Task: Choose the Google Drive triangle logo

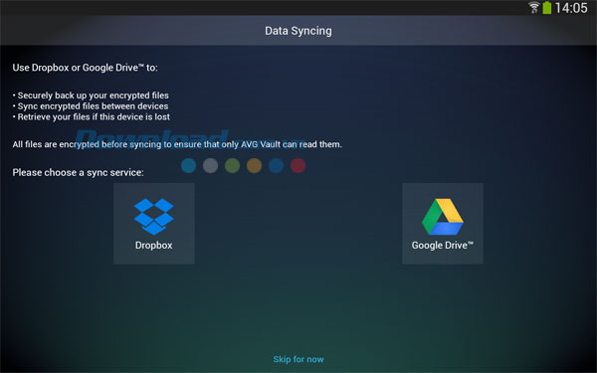Action: [x=443, y=216]
